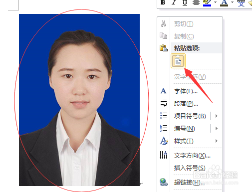Click the Font A icon
This screenshot has height=192, width=252.
click(163, 91)
